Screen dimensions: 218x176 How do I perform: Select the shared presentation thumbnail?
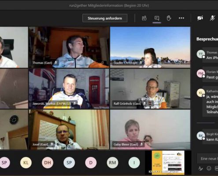pos(168,162)
